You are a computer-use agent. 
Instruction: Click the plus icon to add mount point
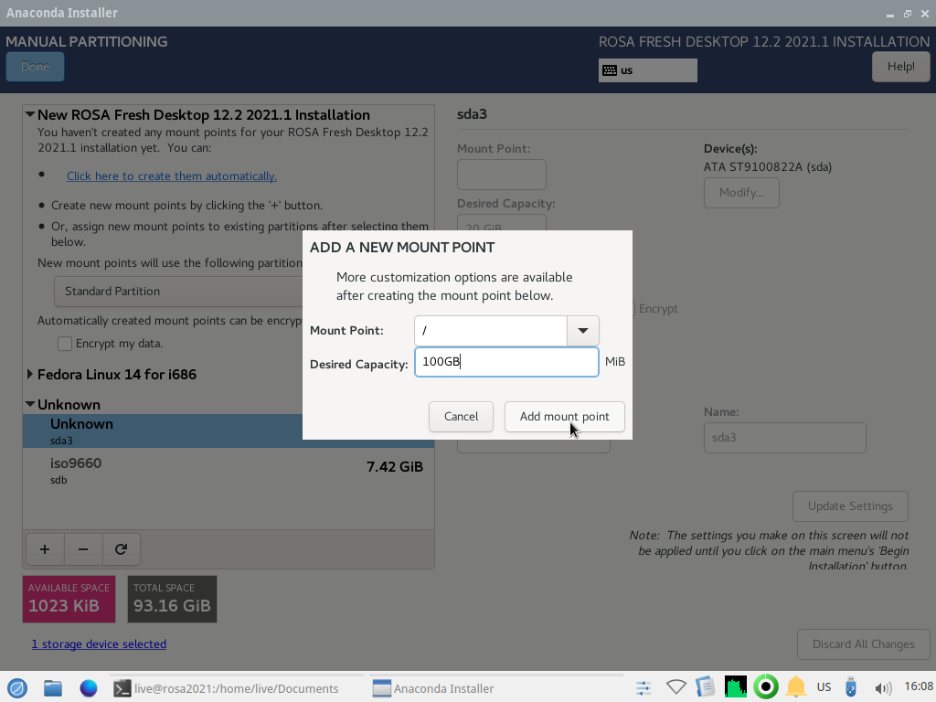45,549
